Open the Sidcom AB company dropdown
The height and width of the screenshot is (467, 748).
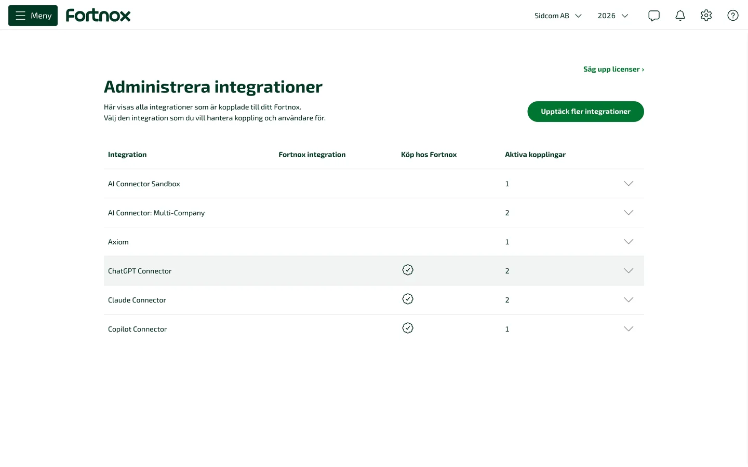[x=558, y=16]
